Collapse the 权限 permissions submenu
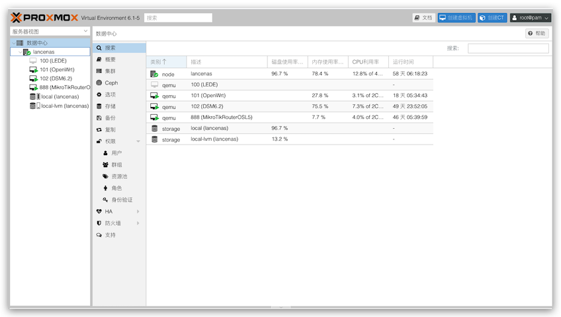 (x=138, y=141)
